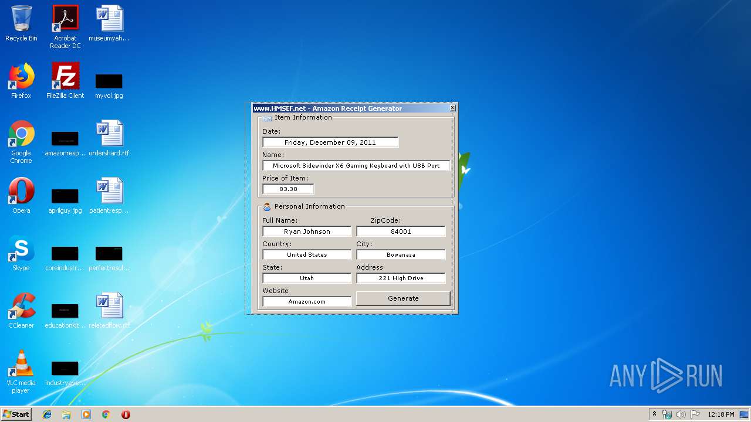Click the Start button

[x=16, y=414]
